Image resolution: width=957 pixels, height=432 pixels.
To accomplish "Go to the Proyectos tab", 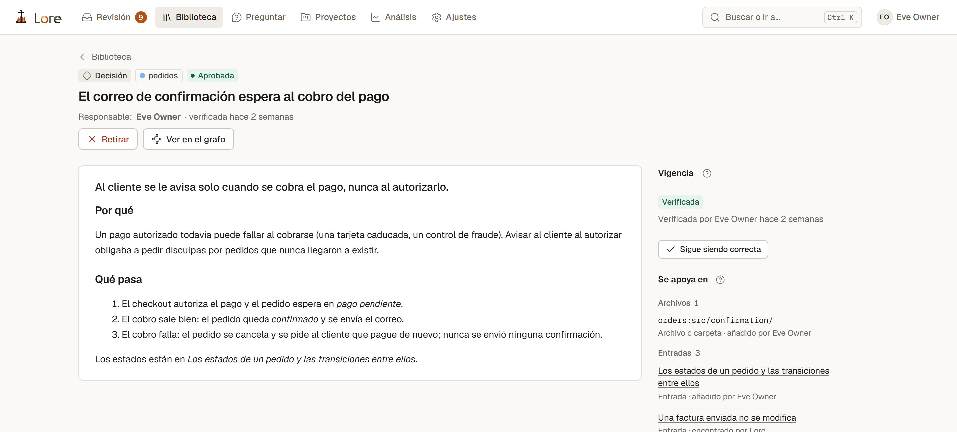I will [328, 17].
